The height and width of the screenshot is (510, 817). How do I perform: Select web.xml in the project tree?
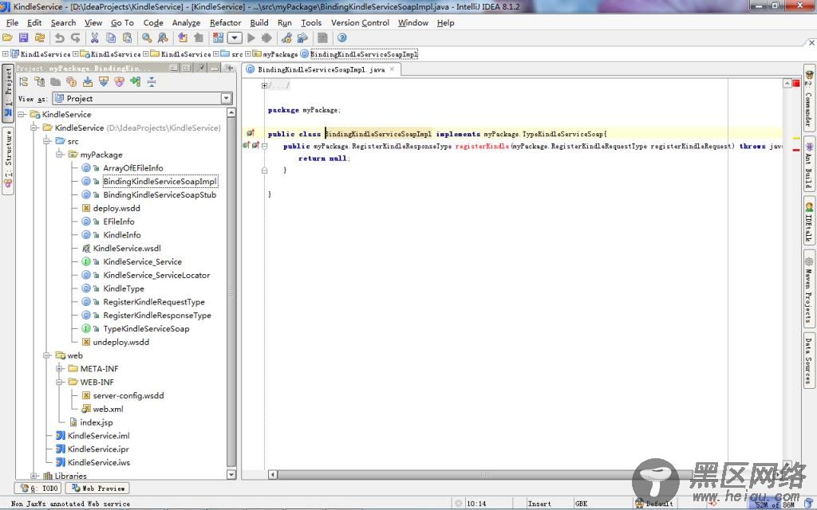pos(108,409)
